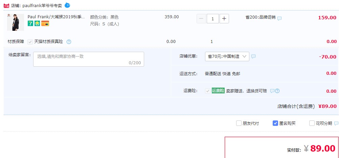Toggle the 运费险 shipping insurance checkbox
339x158 pixels.
tap(208, 91)
